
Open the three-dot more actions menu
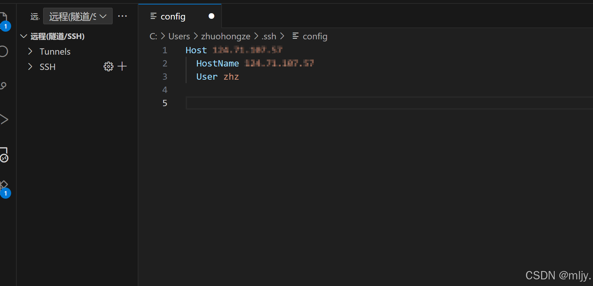(x=122, y=16)
